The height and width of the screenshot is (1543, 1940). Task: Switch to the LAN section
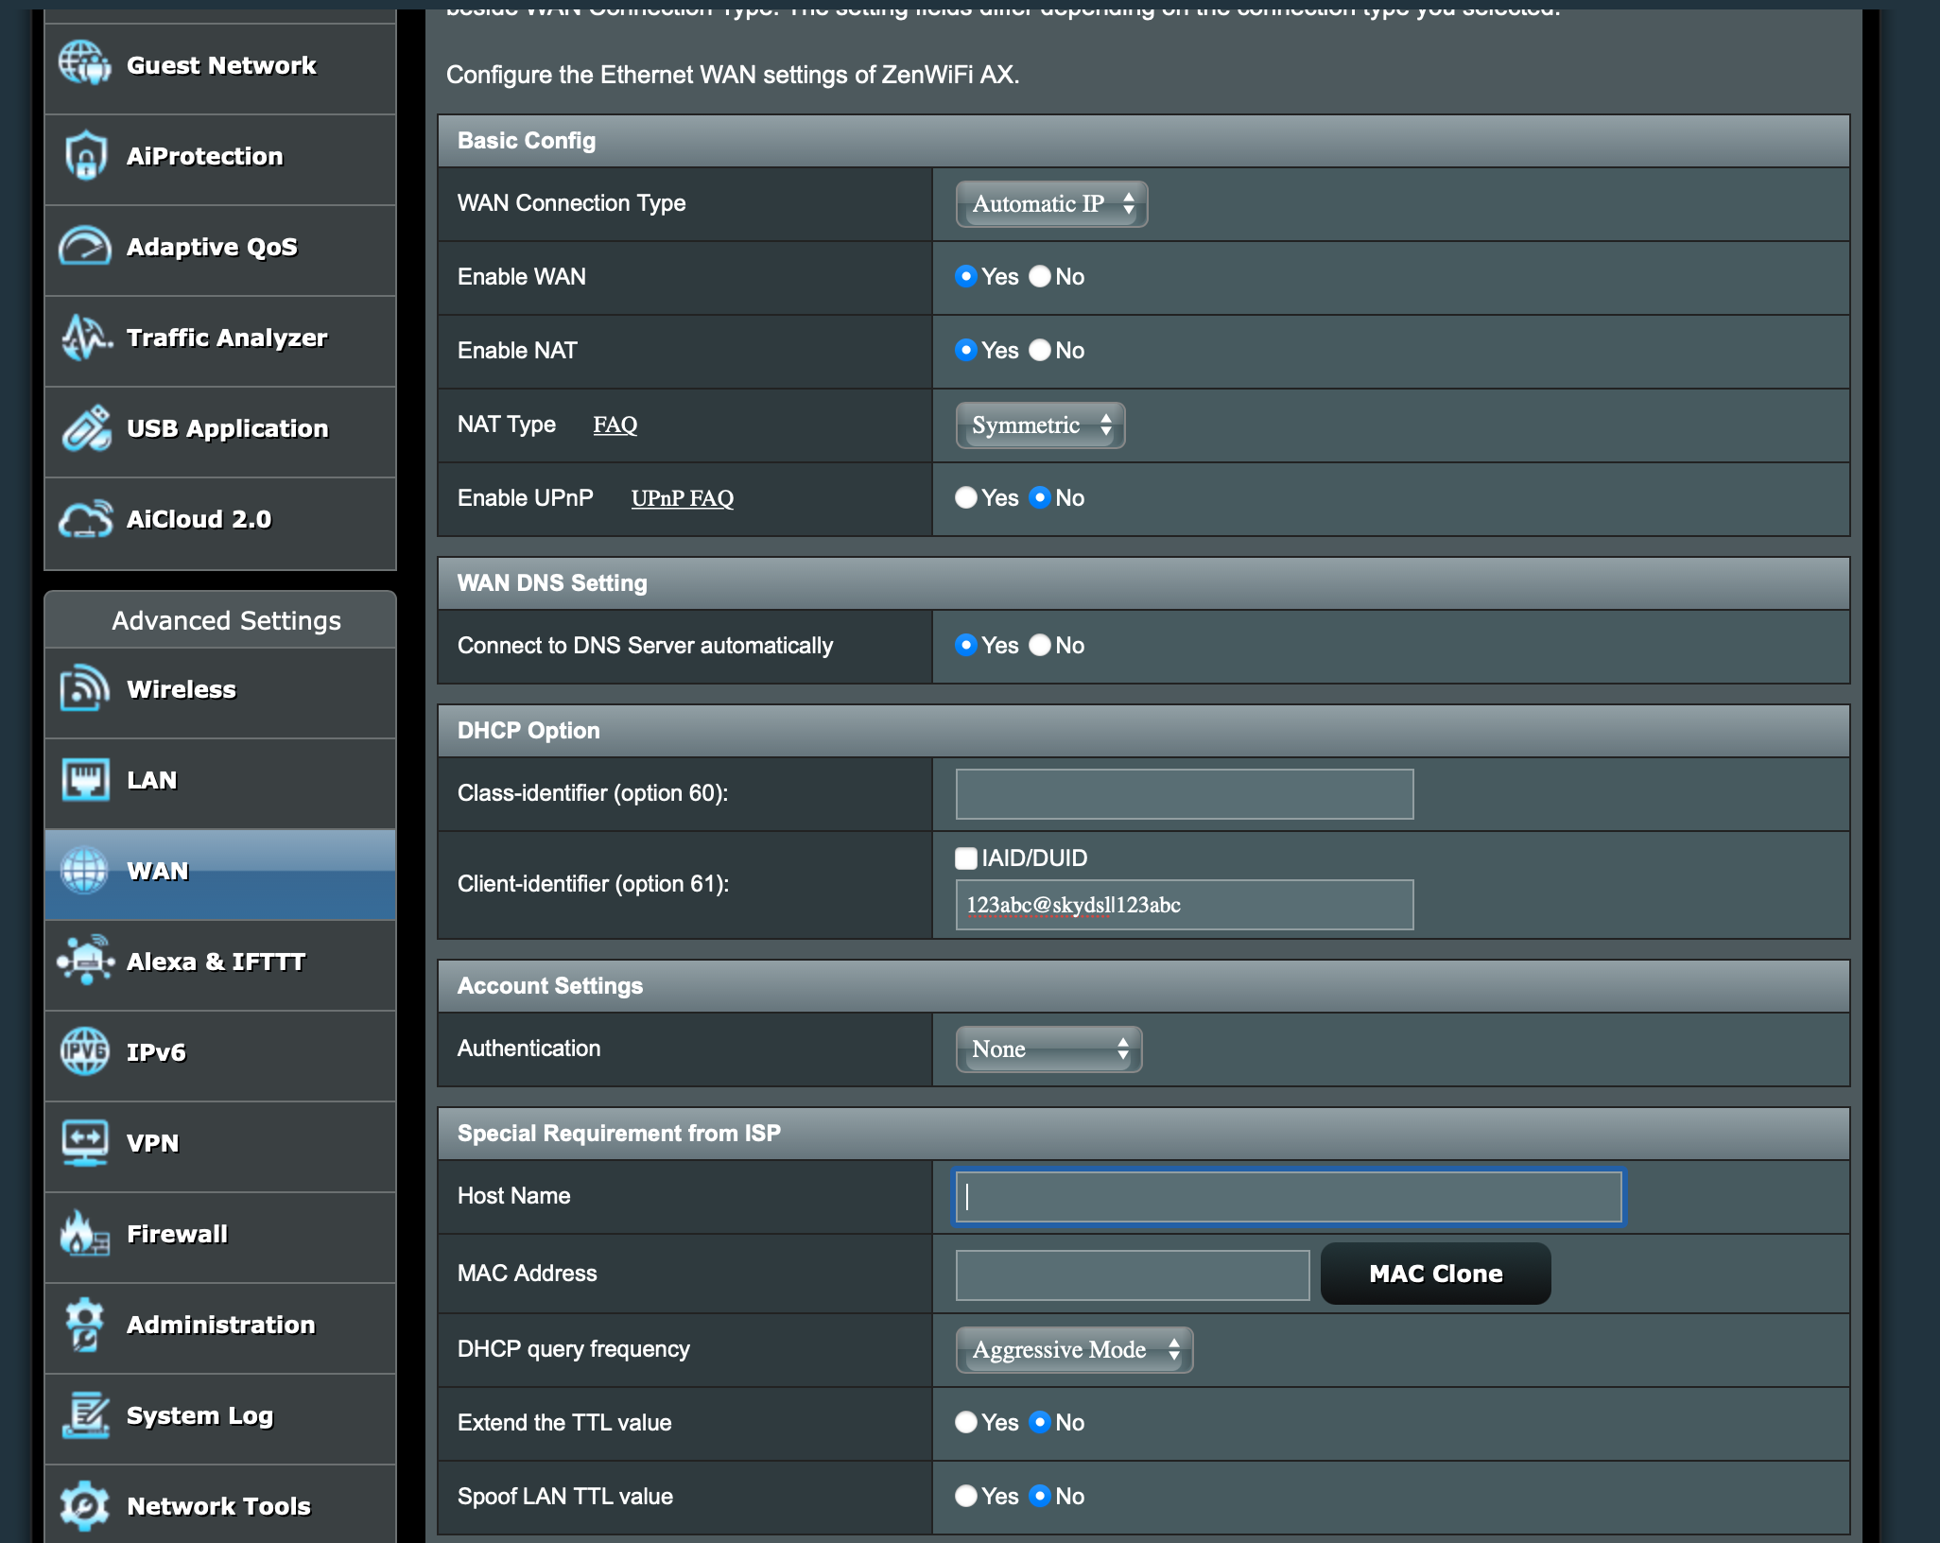tap(153, 780)
